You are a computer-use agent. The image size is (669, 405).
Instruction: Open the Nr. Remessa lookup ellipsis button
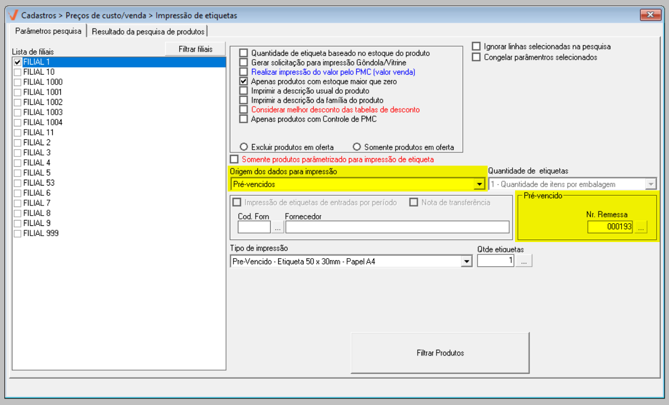coord(640,227)
